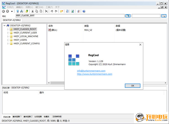
Task: Click the favorites folder toolbar icon
Action: pos(61,11)
